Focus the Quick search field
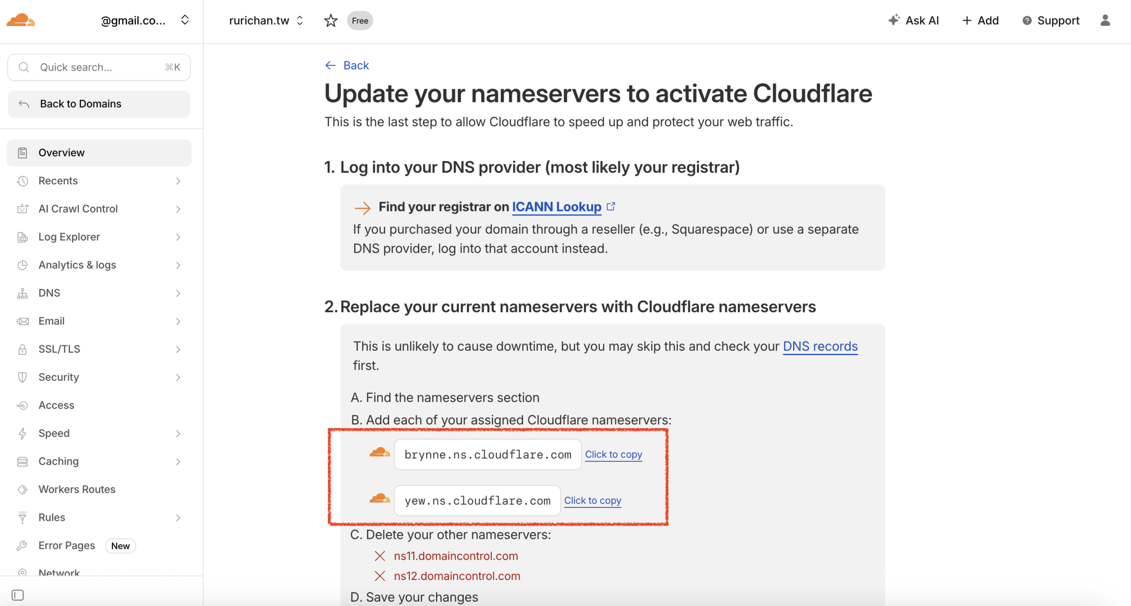1131x606 pixels. pyautogui.click(x=99, y=67)
